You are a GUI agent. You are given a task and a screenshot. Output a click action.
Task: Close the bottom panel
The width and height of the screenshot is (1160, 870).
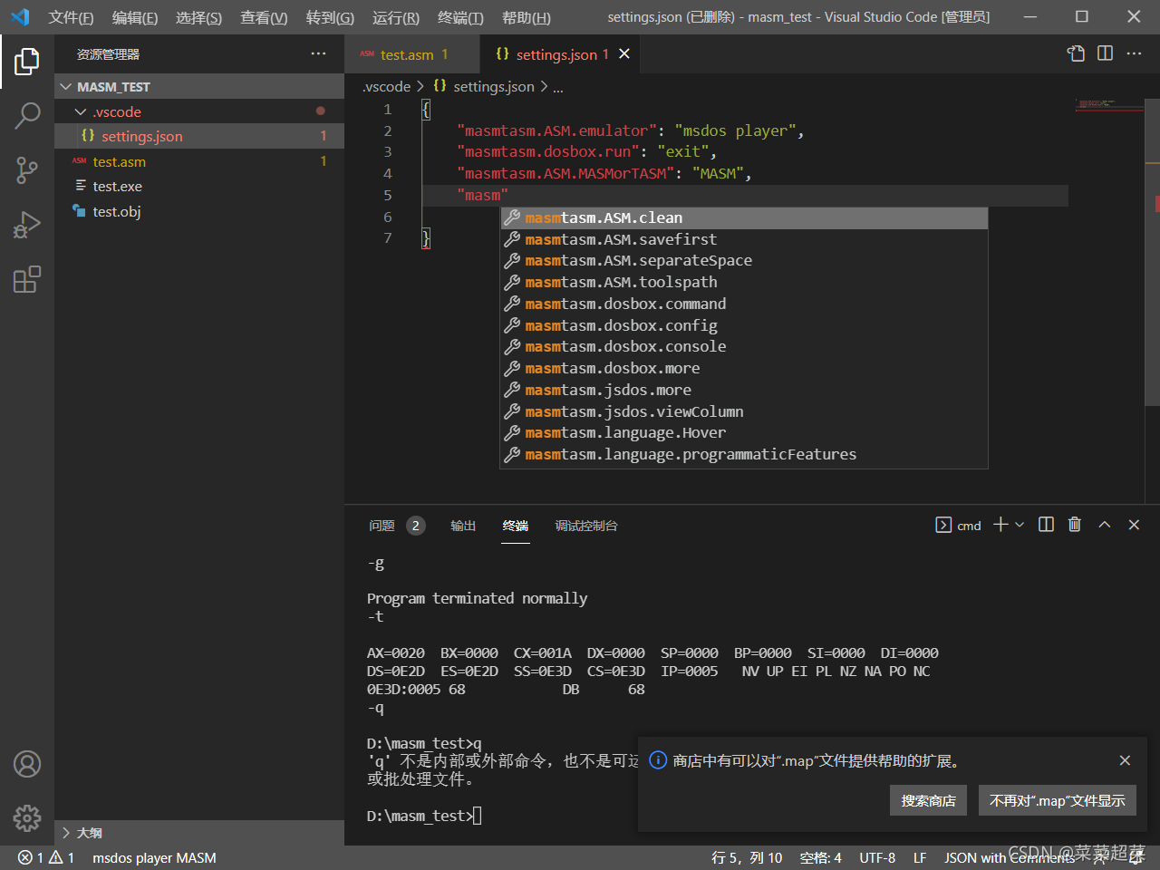pyautogui.click(x=1134, y=525)
